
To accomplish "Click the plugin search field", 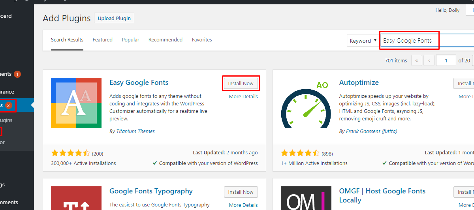I will pos(427,40).
